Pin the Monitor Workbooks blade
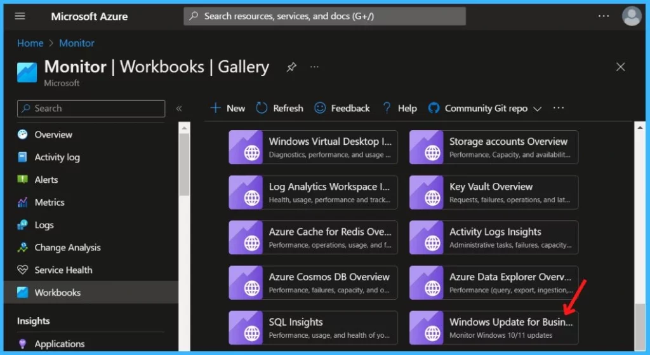650x355 pixels. tap(291, 67)
